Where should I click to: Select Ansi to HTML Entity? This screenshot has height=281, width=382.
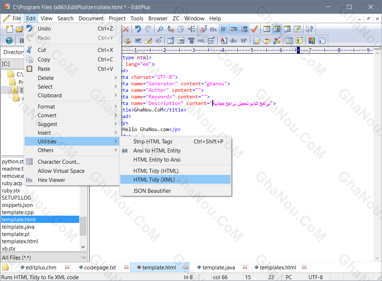176,151
